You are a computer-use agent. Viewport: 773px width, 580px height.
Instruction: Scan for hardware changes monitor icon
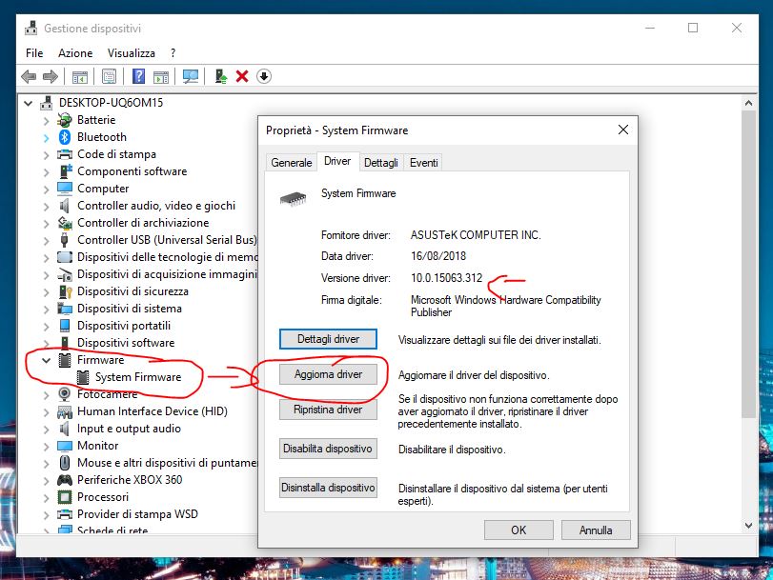coord(191,76)
